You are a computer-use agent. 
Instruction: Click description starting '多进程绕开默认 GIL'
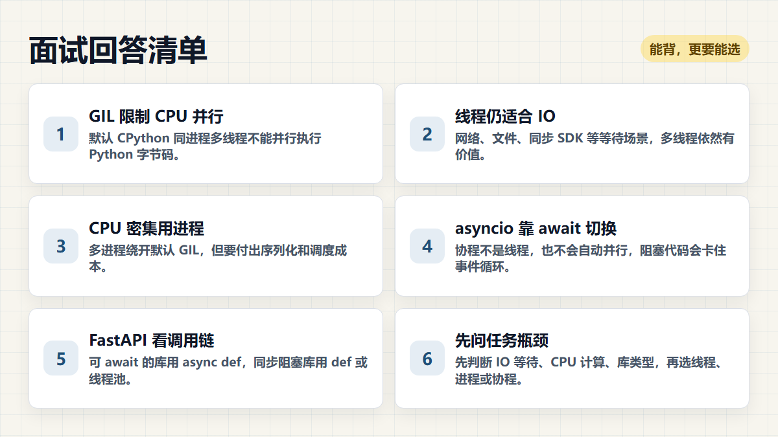click(x=218, y=258)
